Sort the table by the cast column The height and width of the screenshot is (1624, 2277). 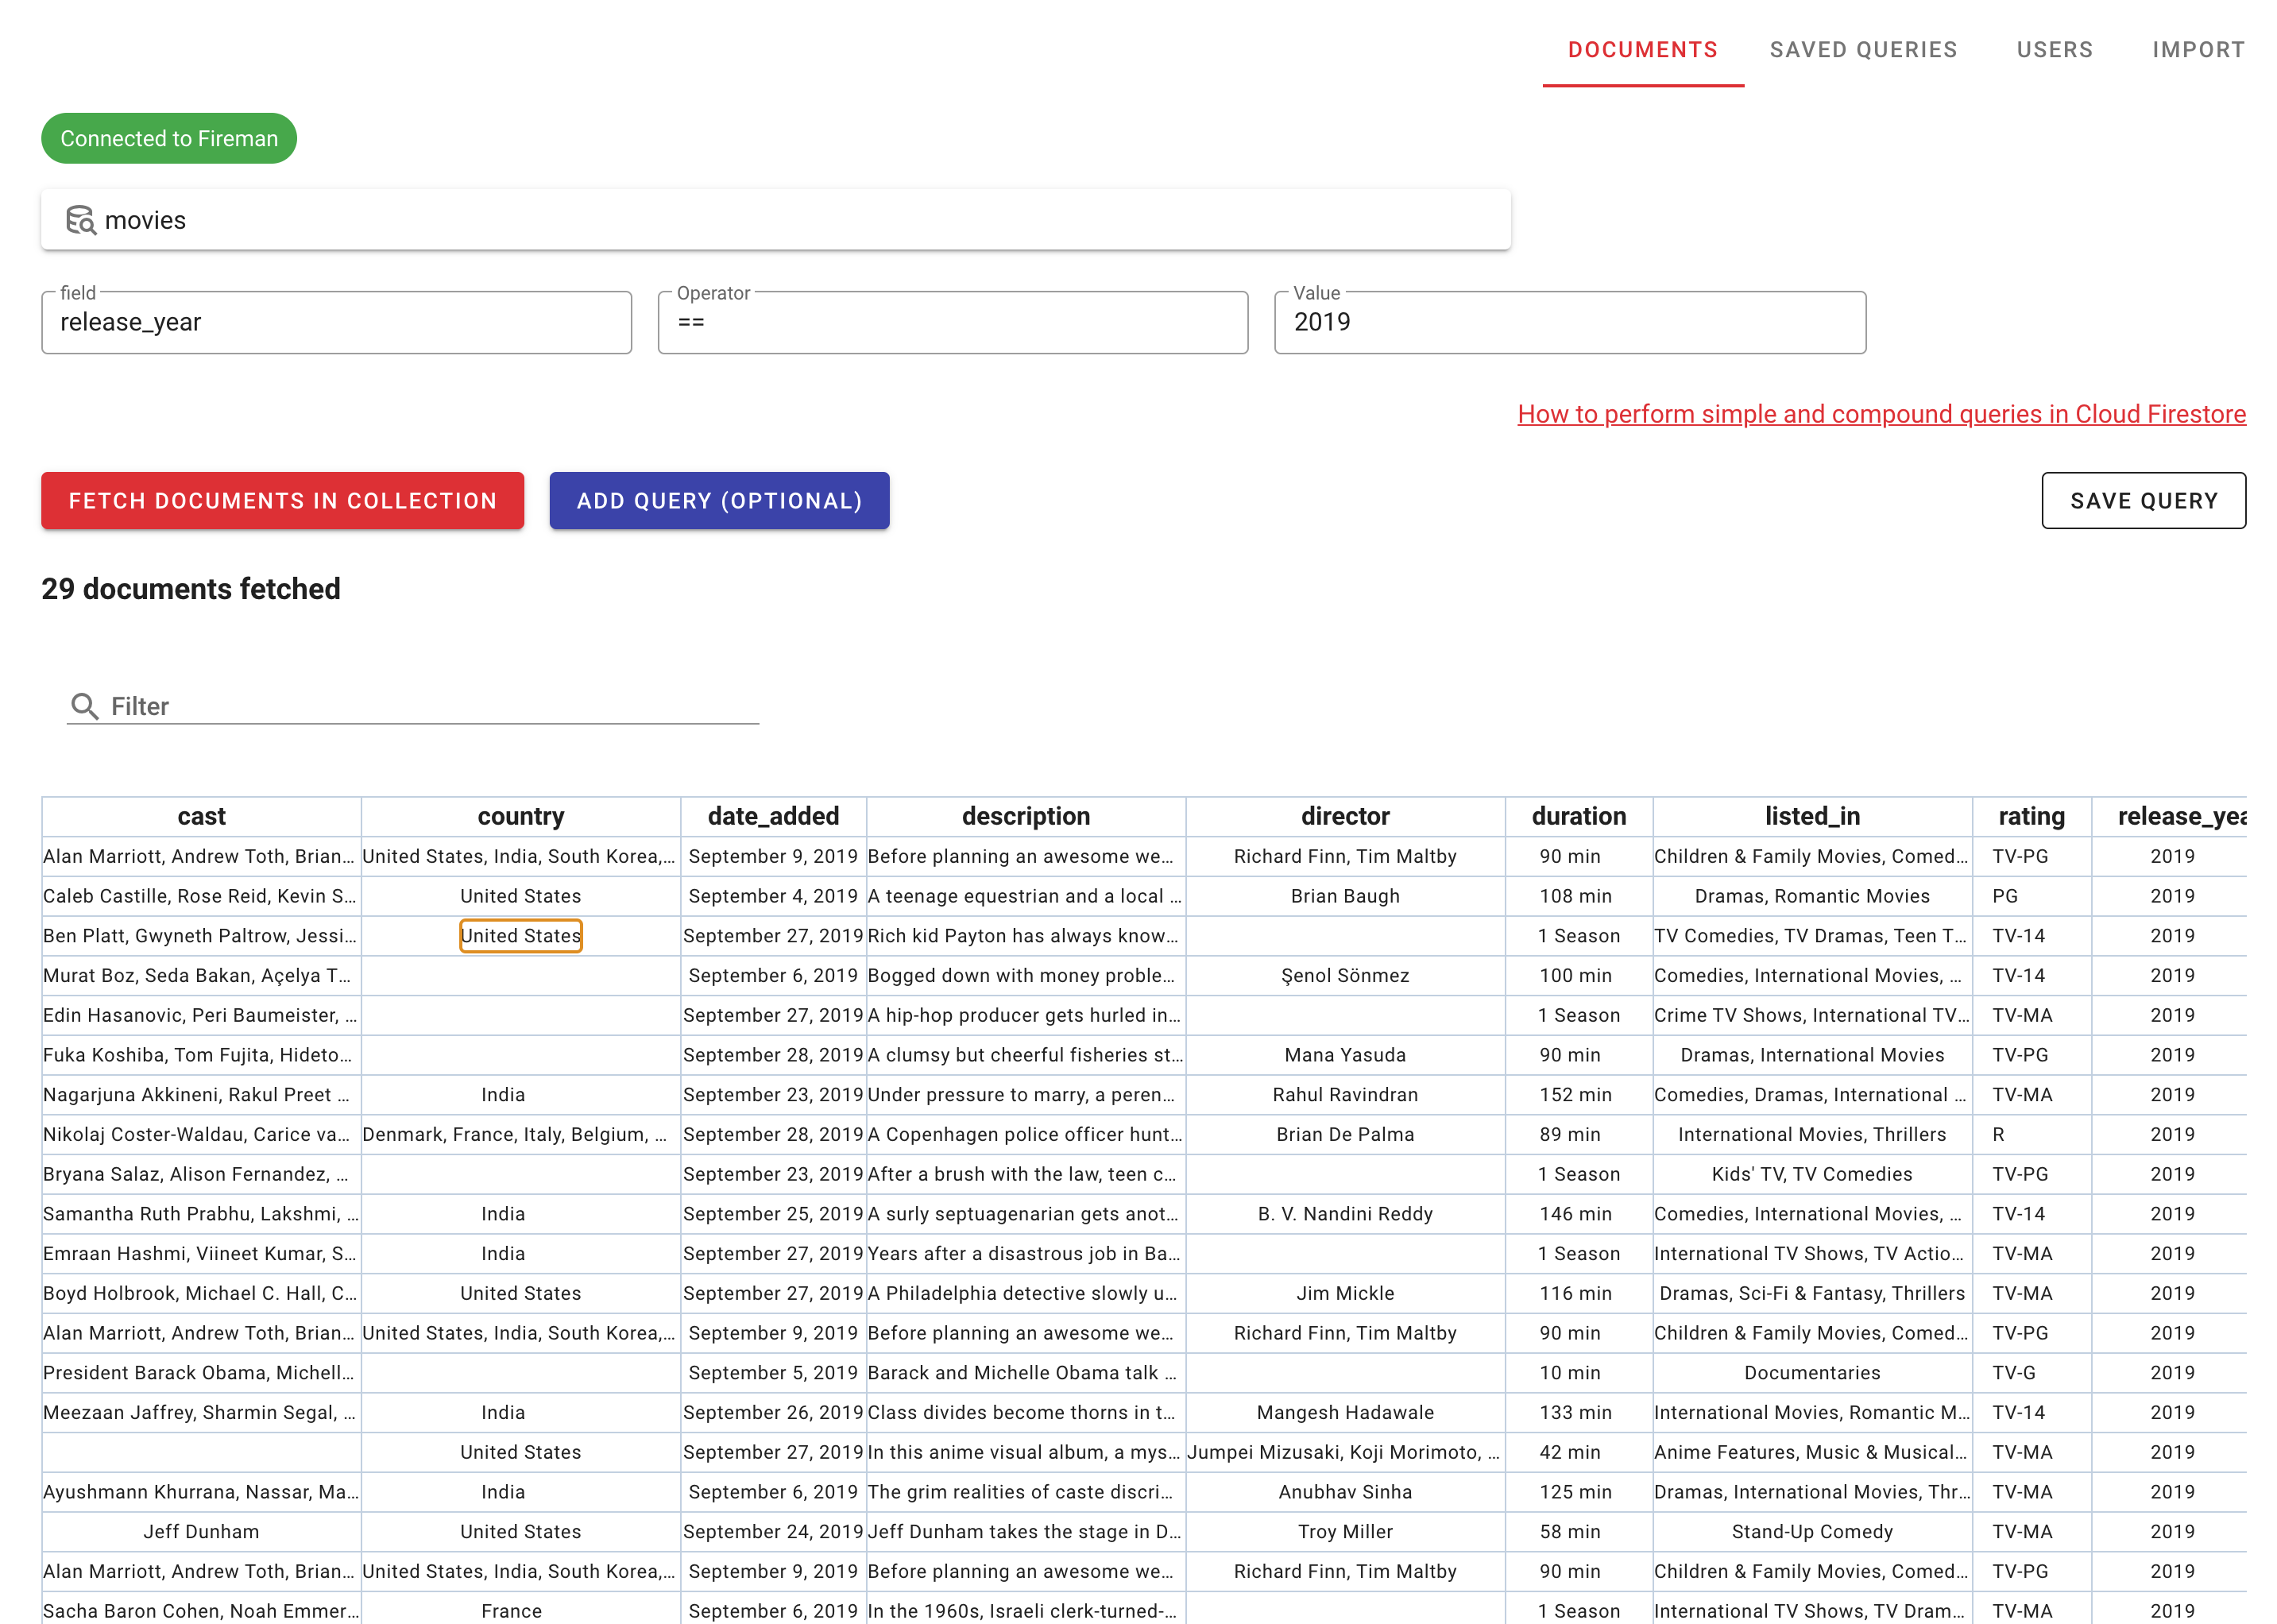(x=200, y=816)
